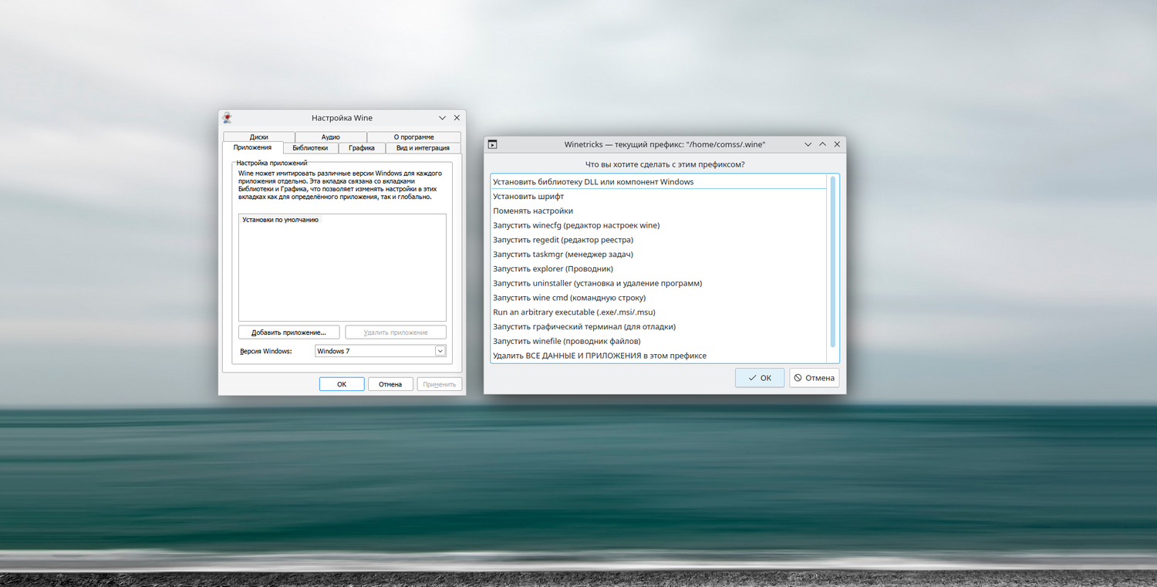
Task: Select Запустить wine cmd (командную строку)
Action: (659, 298)
